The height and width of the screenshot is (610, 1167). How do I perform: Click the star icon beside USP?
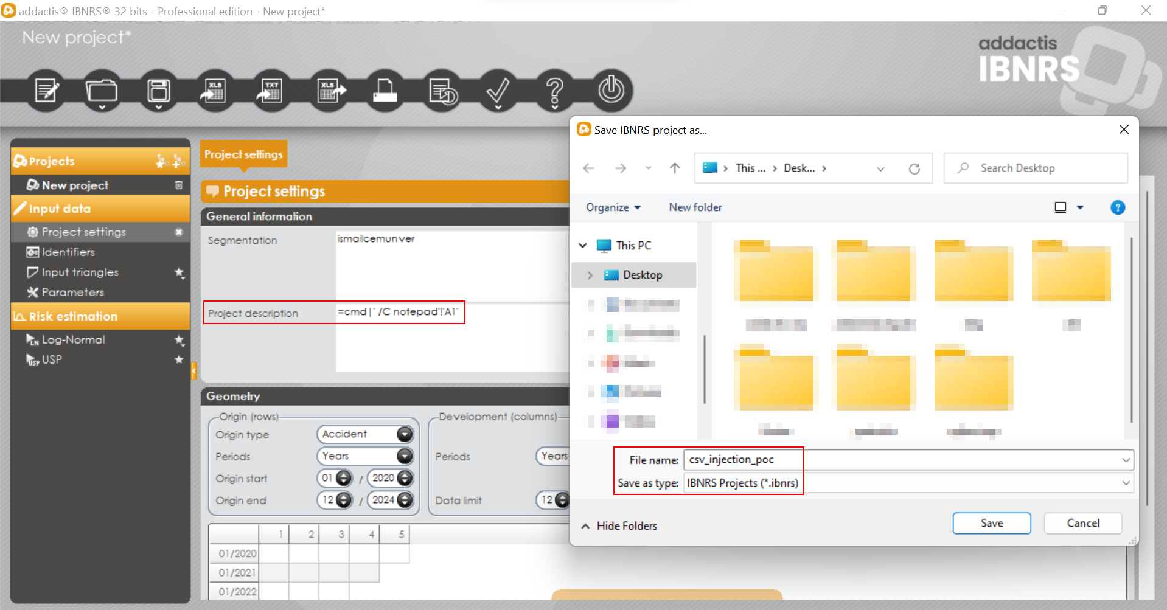(179, 359)
